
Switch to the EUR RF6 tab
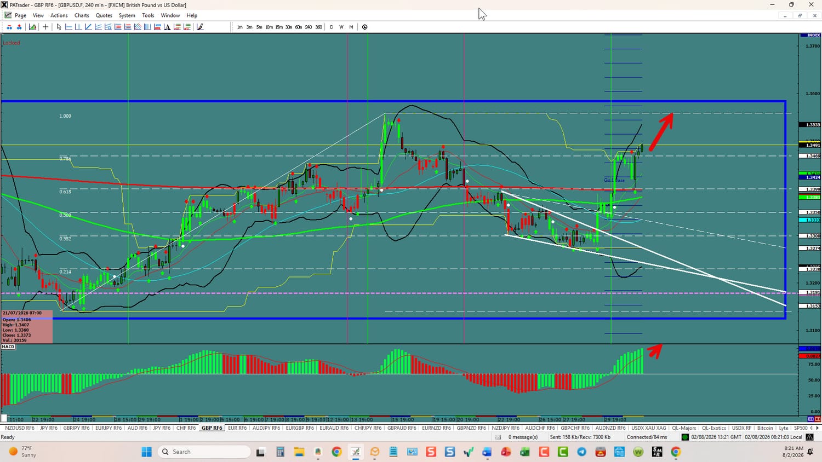[237, 428]
